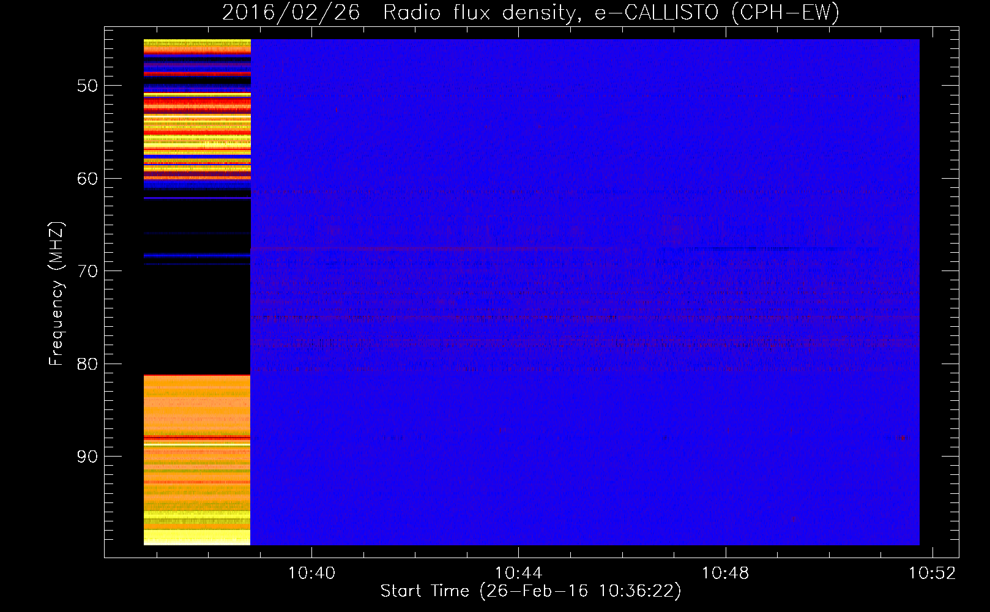This screenshot has width=990, height=612.
Task: Click the 90 frequency tick label
Action: (x=87, y=457)
